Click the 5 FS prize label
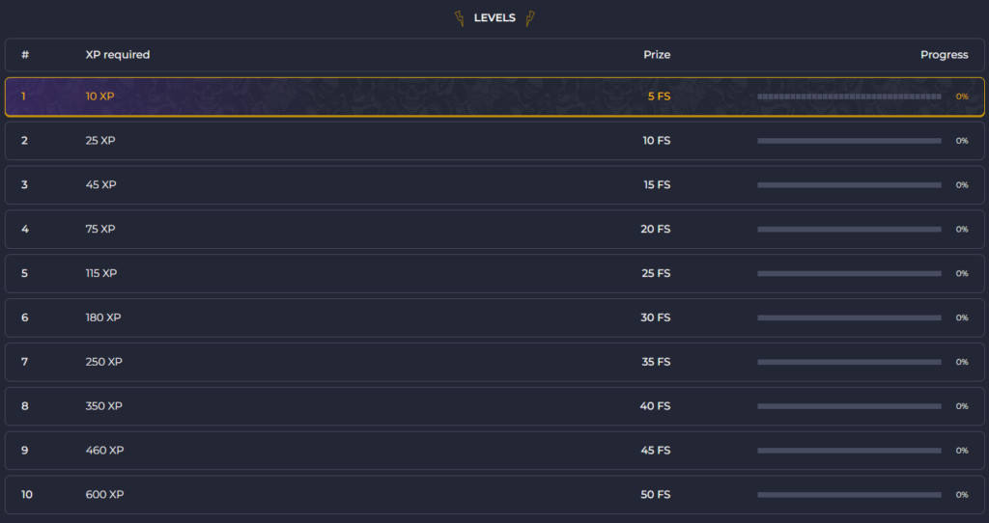989x523 pixels. click(x=659, y=96)
